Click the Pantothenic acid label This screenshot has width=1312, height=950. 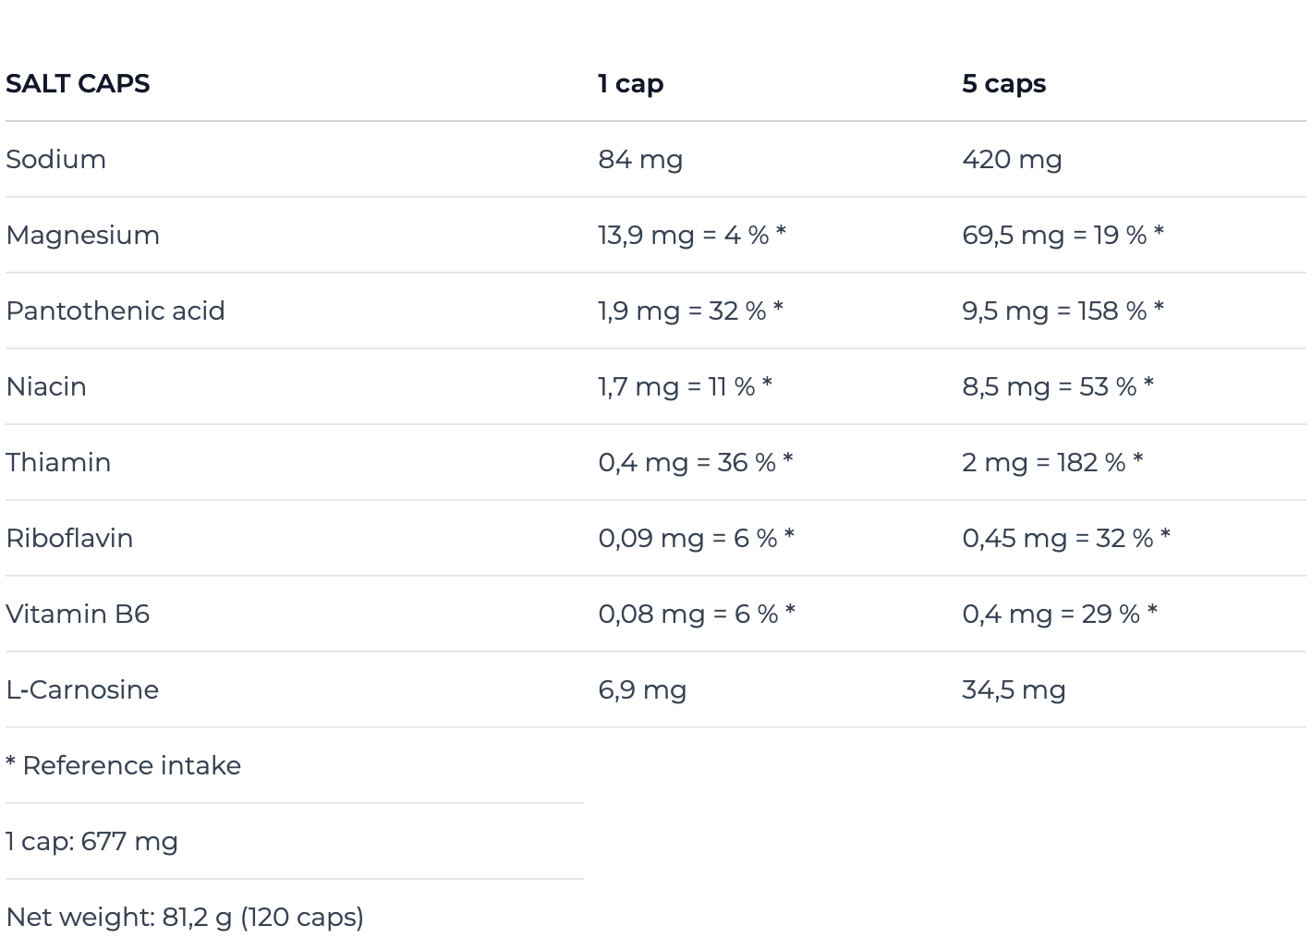(115, 311)
